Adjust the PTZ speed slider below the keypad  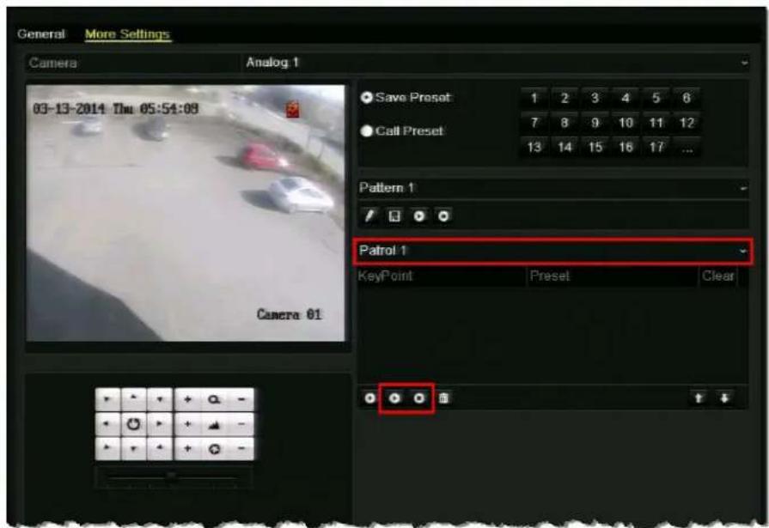coord(173,476)
